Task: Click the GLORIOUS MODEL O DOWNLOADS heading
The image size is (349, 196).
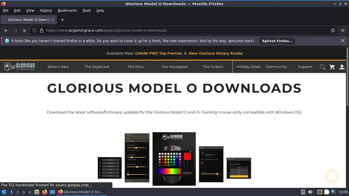Action: (175, 88)
